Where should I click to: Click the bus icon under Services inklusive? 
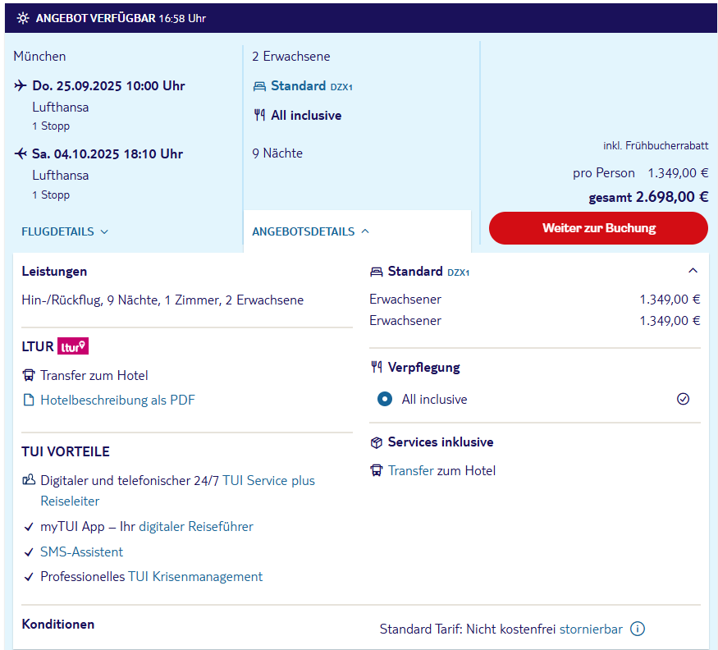pyautogui.click(x=377, y=470)
